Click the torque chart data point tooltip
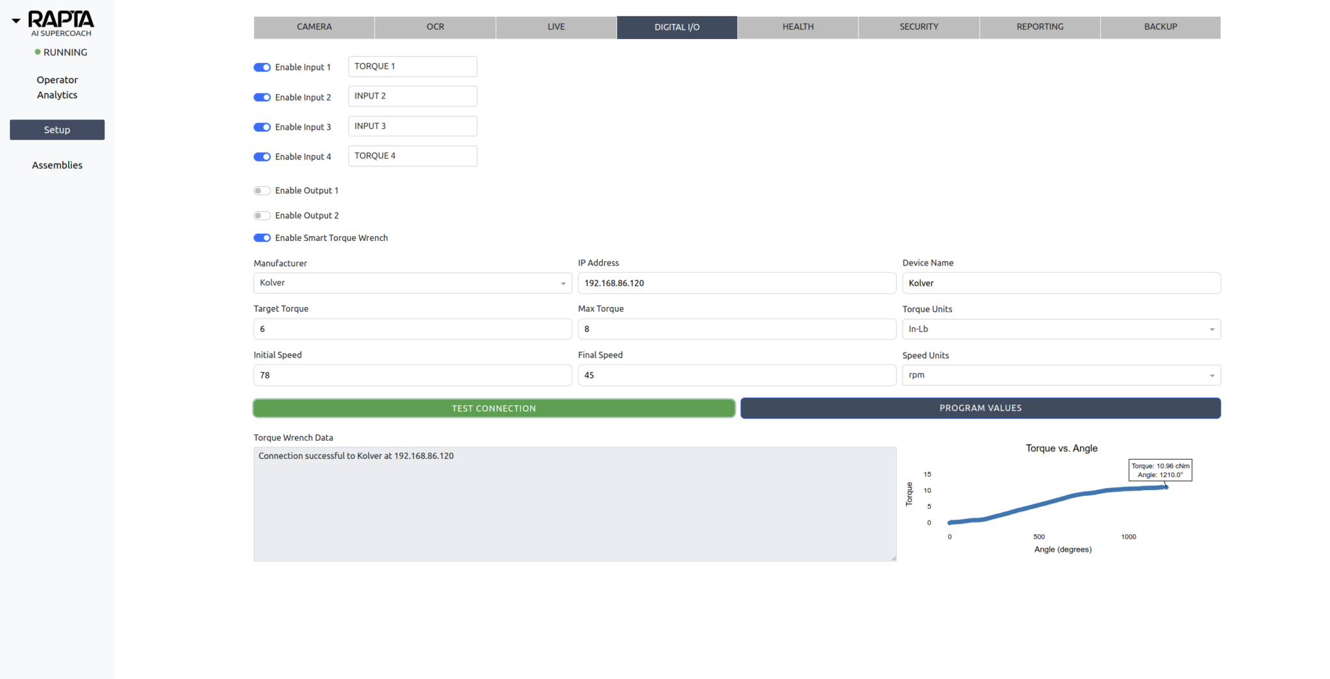The height and width of the screenshot is (679, 1330). click(x=1160, y=470)
